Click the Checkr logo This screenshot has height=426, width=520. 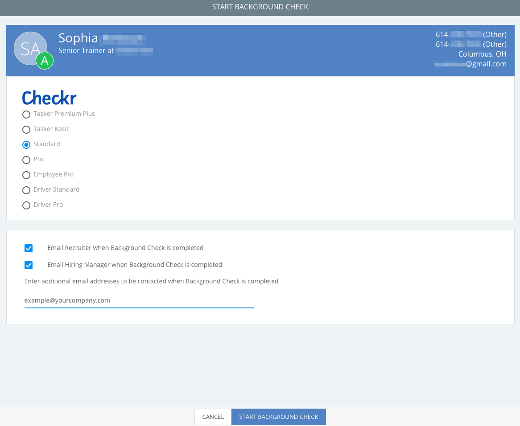tap(49, 98)
